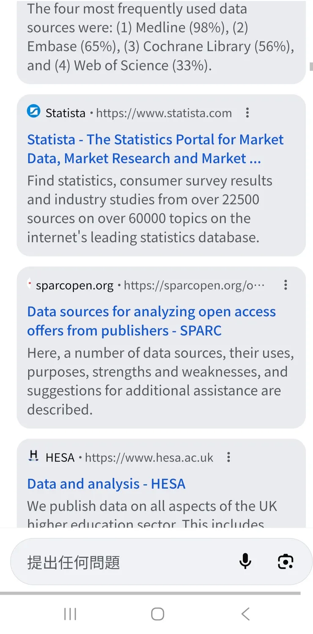Tap the microphone voice search icon
313x634 pixels.
click(245, 561)
